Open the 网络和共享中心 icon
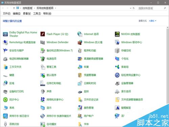The width and height of the screenshot is (169, 127). pos(43,100)
